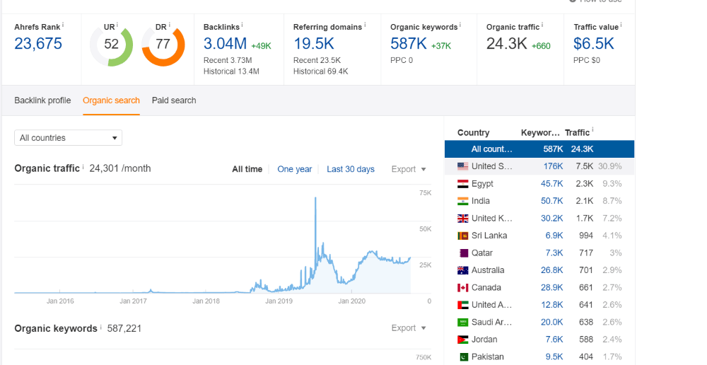Open India's 50.7K keywords link
Screen dimensions: 707x365
point(551,201)
